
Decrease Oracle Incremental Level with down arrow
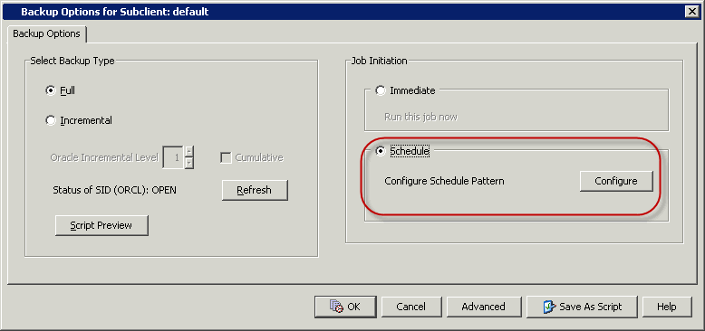(x=189, y=163)
